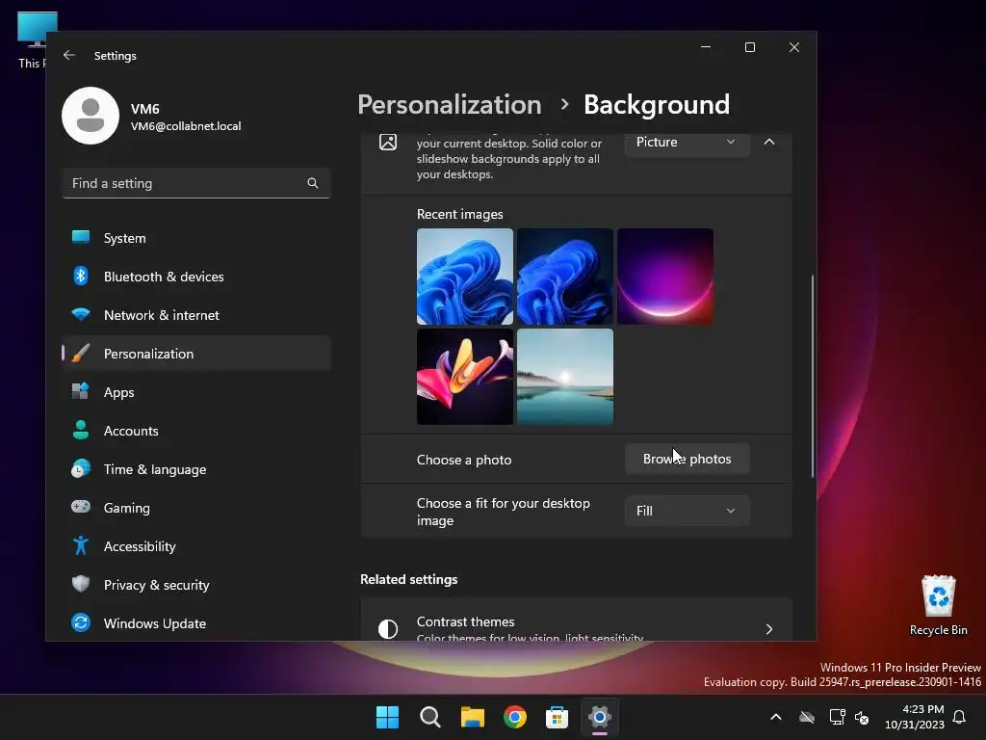The height and width of the screenshot is (740, 986).
Task: Launch Google Chrome from the taskbar
Action: (514, 717)
